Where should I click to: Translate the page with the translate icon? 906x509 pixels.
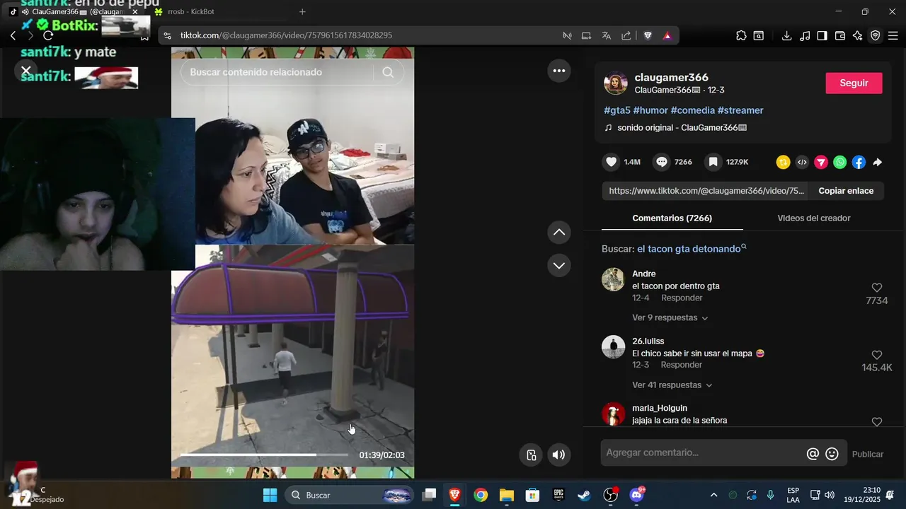607,35
